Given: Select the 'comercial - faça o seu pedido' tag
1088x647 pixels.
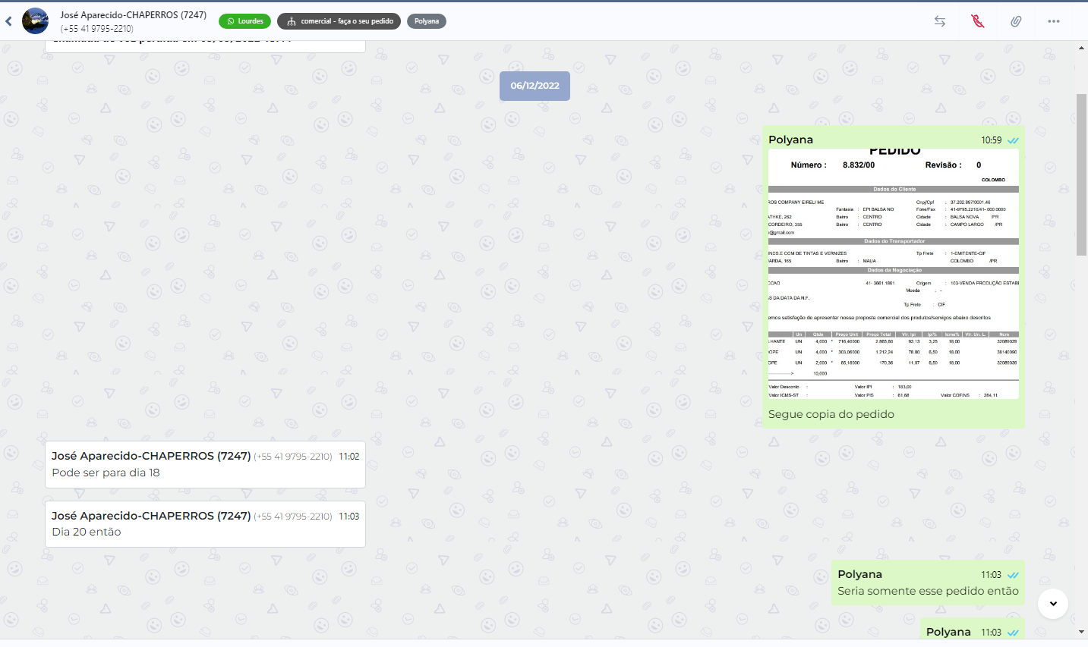Looking at the screenshot, I should point(340,21).
